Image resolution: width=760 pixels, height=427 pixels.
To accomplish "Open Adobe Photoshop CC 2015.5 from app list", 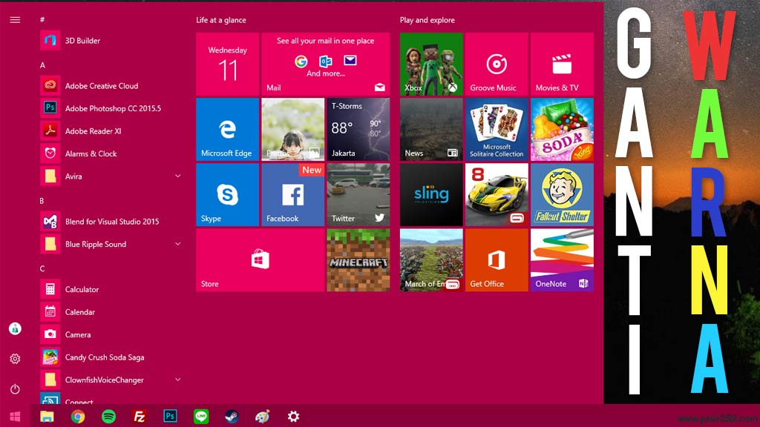I will click(x=112, y=108).
